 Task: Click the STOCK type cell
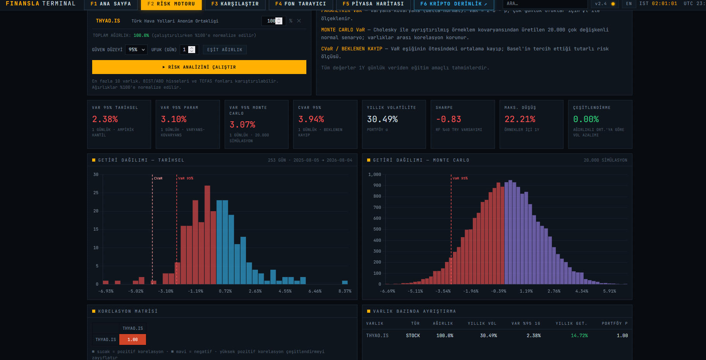pos(413,336)
